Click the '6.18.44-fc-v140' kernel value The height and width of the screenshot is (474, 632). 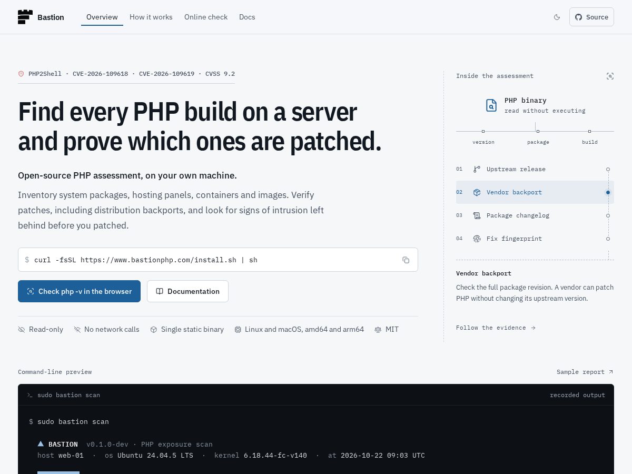click(x=275, y=456)
